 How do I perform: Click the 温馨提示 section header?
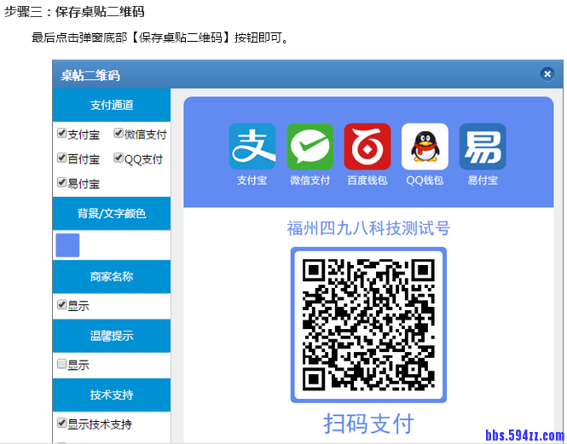point(112,336)
